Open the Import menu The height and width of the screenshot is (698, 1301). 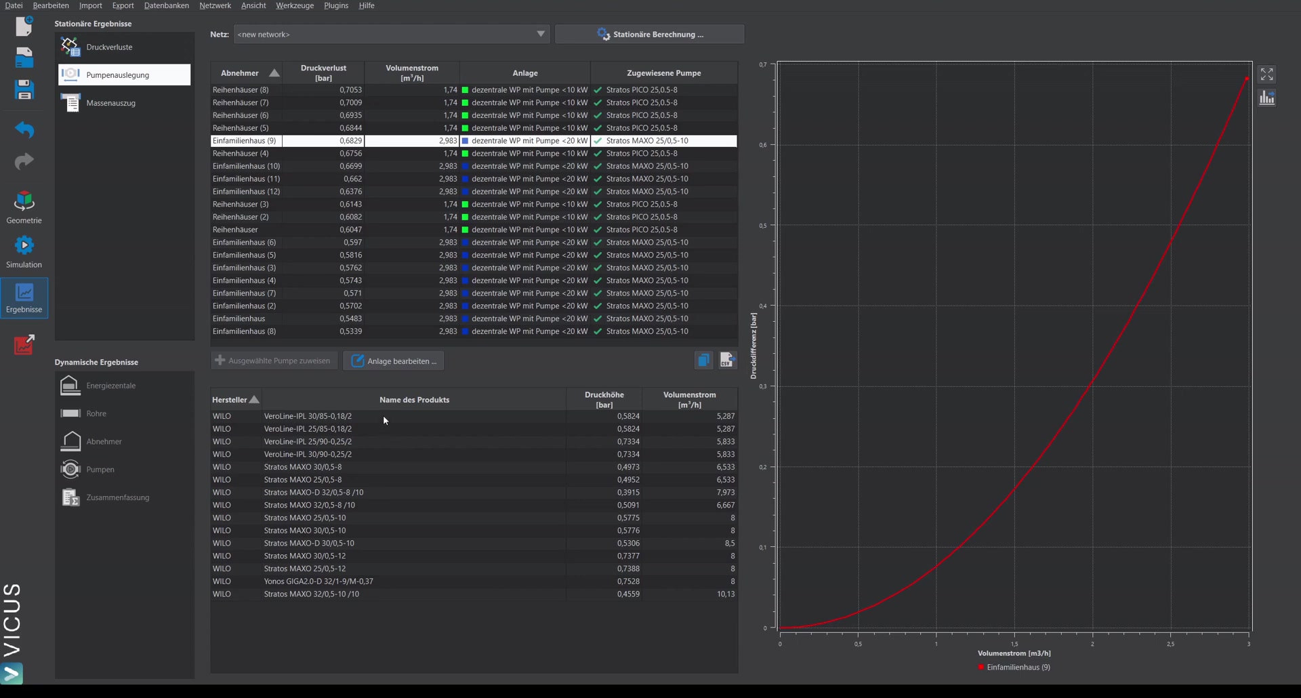91,5
